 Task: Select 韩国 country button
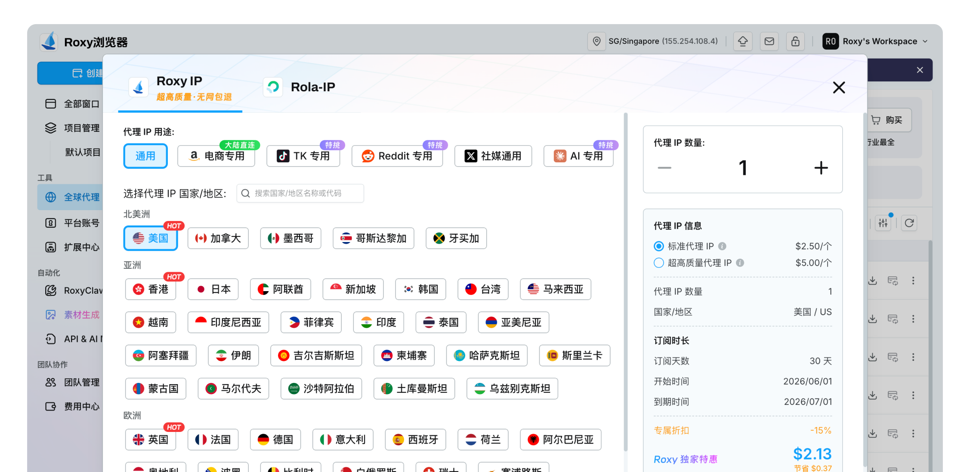(420, 289)
